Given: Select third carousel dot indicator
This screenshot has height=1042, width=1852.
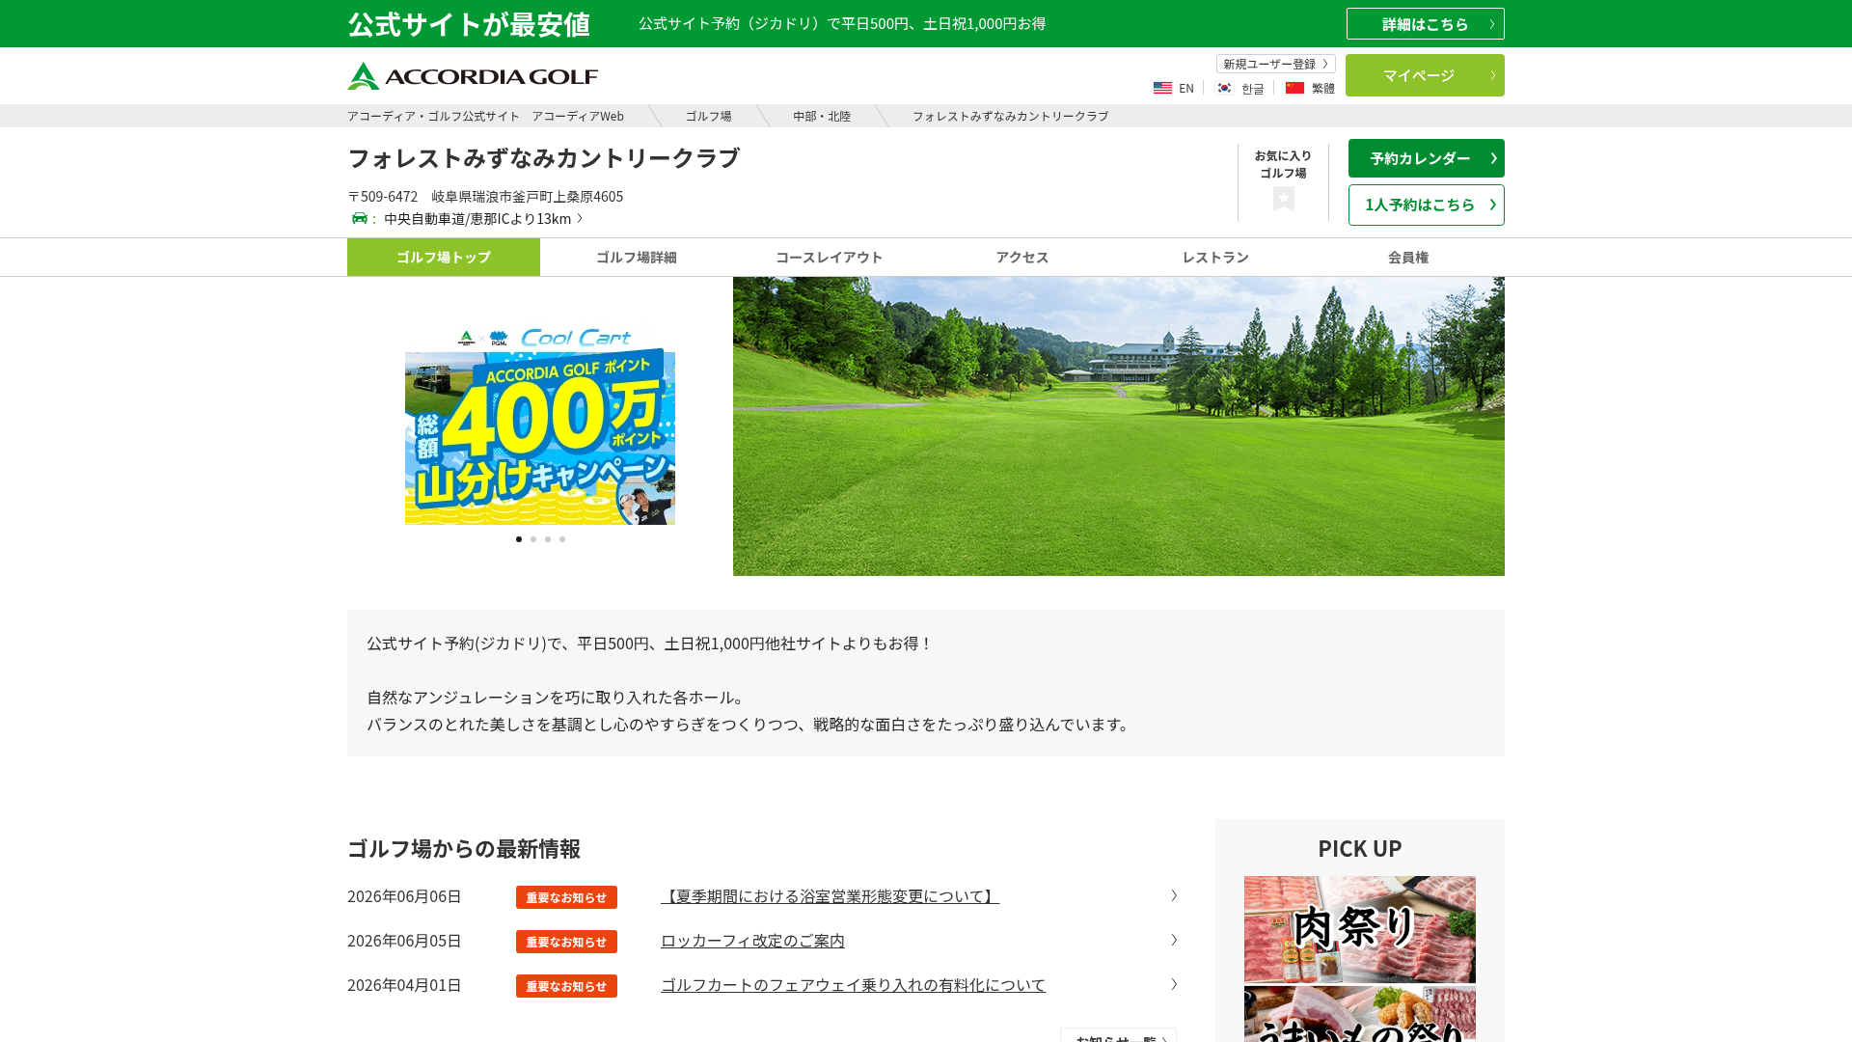Looking at the screenshot, I should tap(548, 539).
